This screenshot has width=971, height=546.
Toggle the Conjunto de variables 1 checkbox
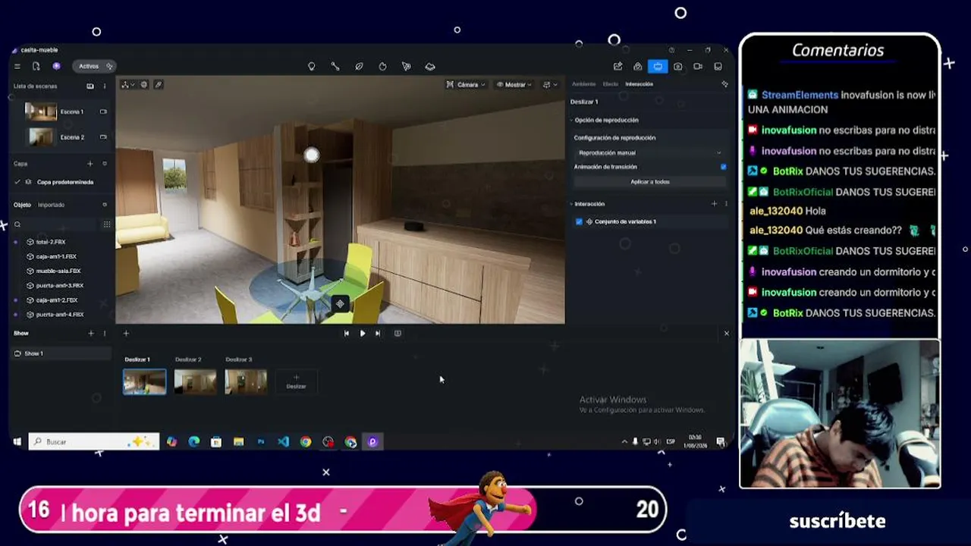pos(579,221)
